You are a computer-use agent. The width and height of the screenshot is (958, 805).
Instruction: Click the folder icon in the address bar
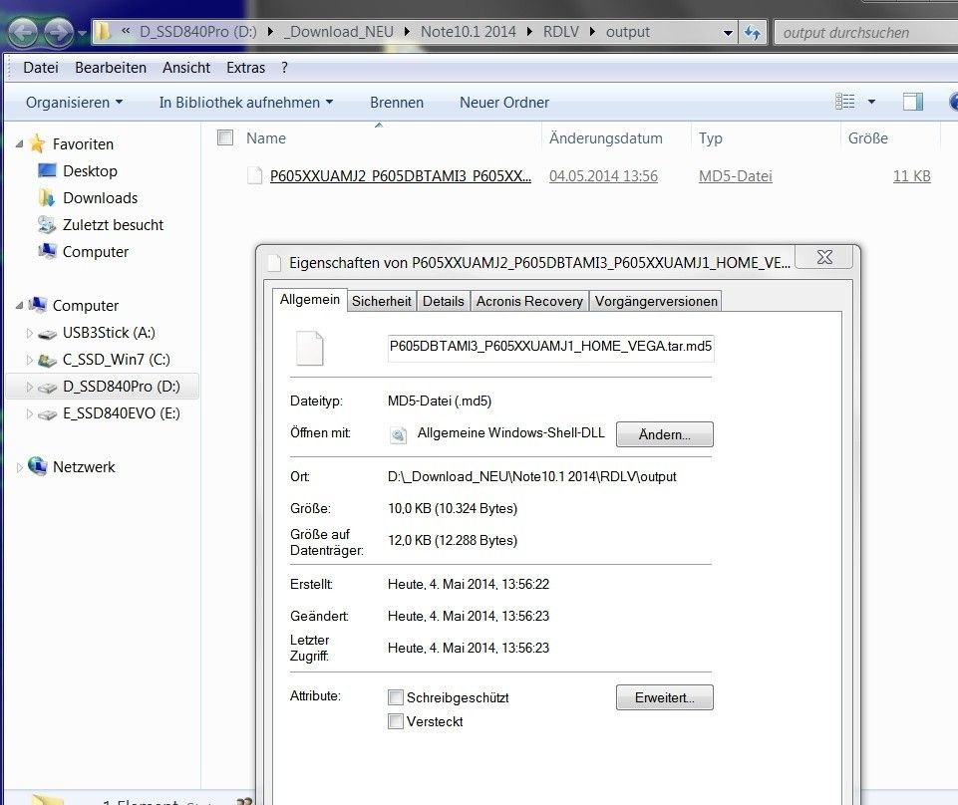click(x=104, y=32)
